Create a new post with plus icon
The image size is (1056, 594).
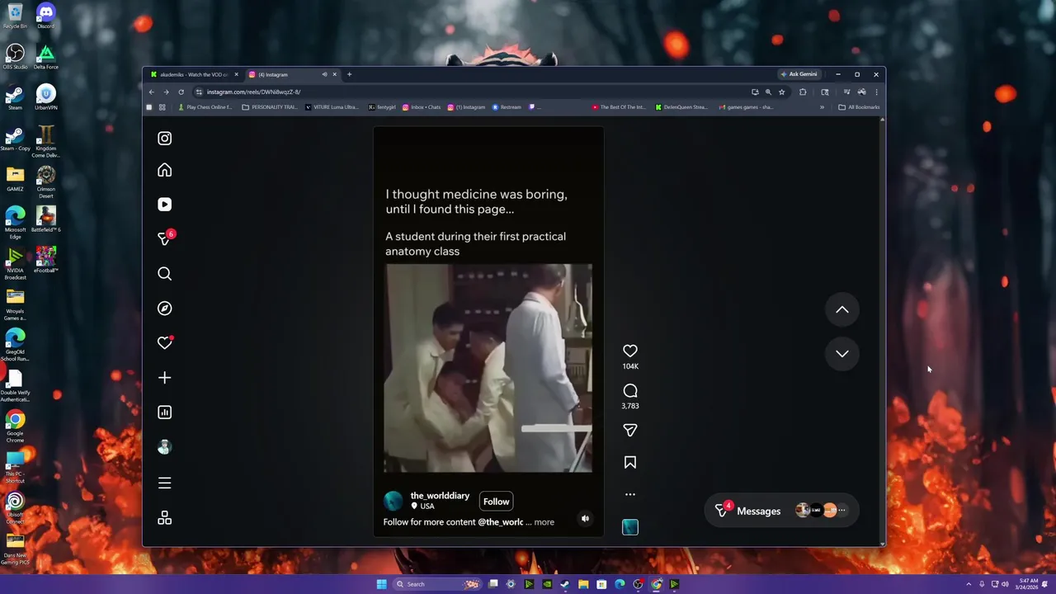[x=164, y=378]
